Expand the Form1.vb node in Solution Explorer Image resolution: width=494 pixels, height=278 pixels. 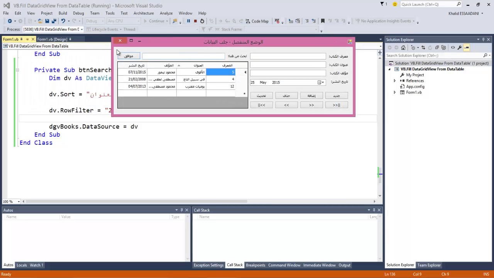(394, 92)
